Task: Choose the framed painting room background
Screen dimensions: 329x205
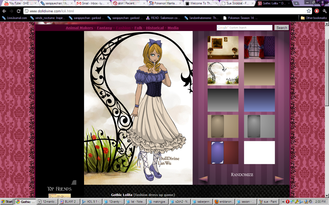Action: click(x=223, y=48)
